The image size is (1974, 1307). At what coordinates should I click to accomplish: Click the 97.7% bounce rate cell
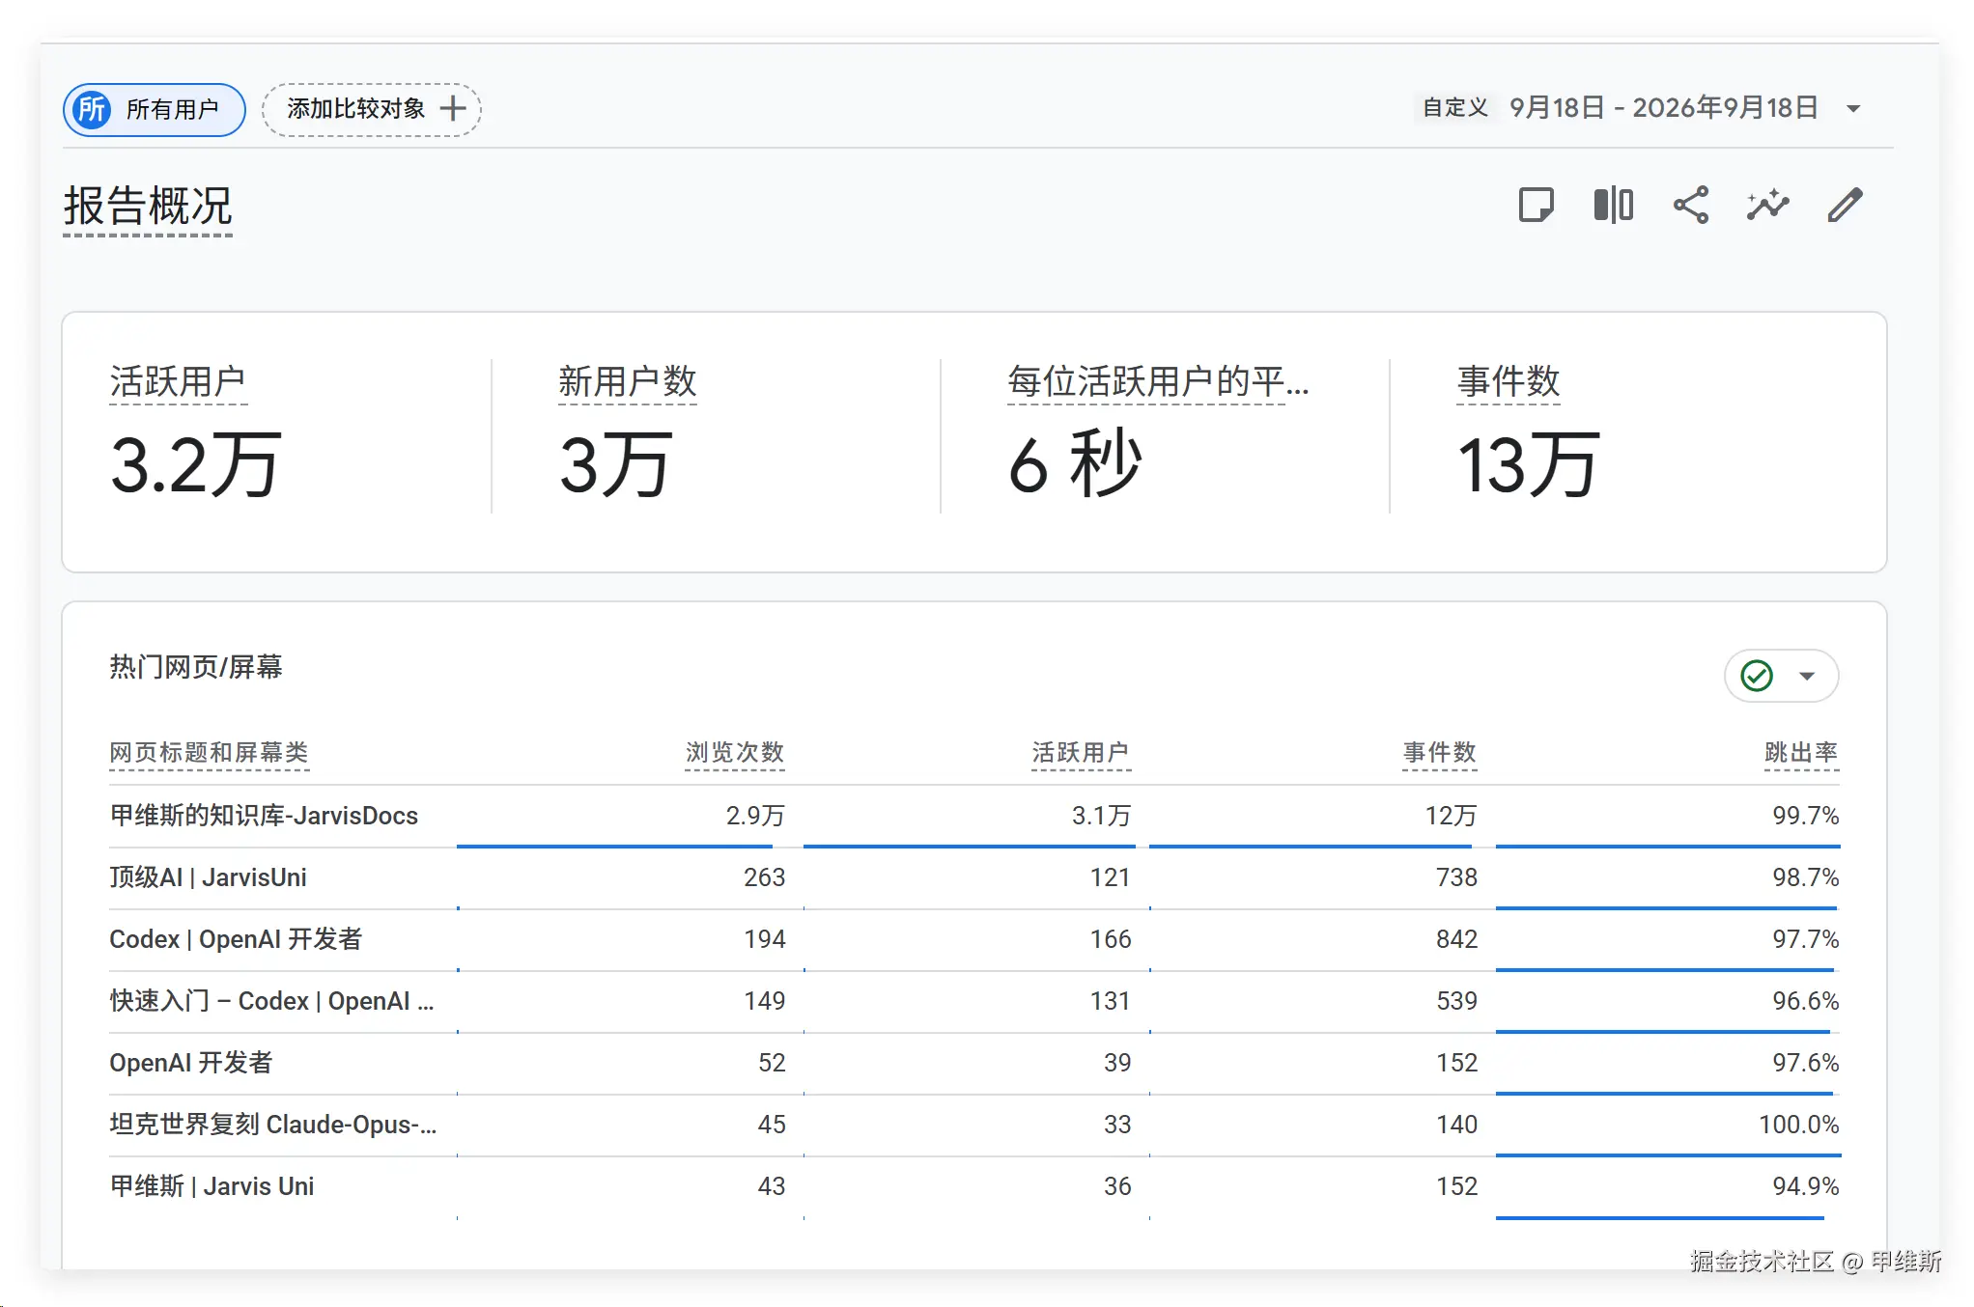pyautogui.click(x=1805, y=939)
